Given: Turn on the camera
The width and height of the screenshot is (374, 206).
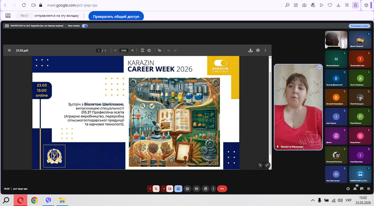Looking at the screenshot, I should [x=170, y=189].
